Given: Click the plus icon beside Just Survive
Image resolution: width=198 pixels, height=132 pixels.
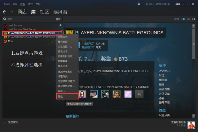Looking at the screenshot, I should (x=60, y=25).
